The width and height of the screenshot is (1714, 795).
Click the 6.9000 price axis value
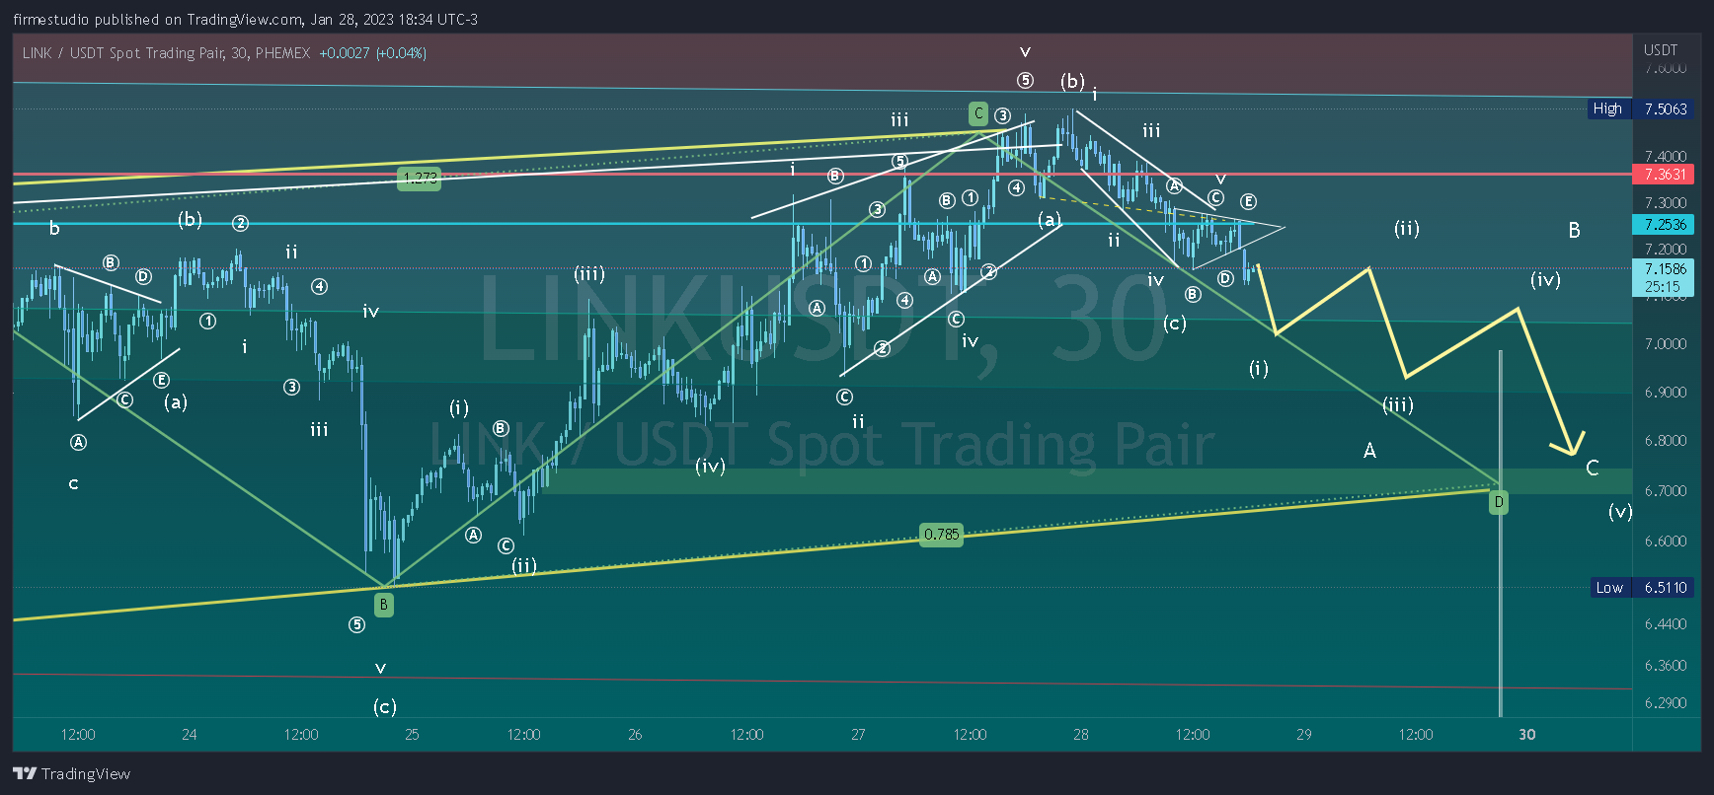pyautogui.click(x=1666, y=392)
